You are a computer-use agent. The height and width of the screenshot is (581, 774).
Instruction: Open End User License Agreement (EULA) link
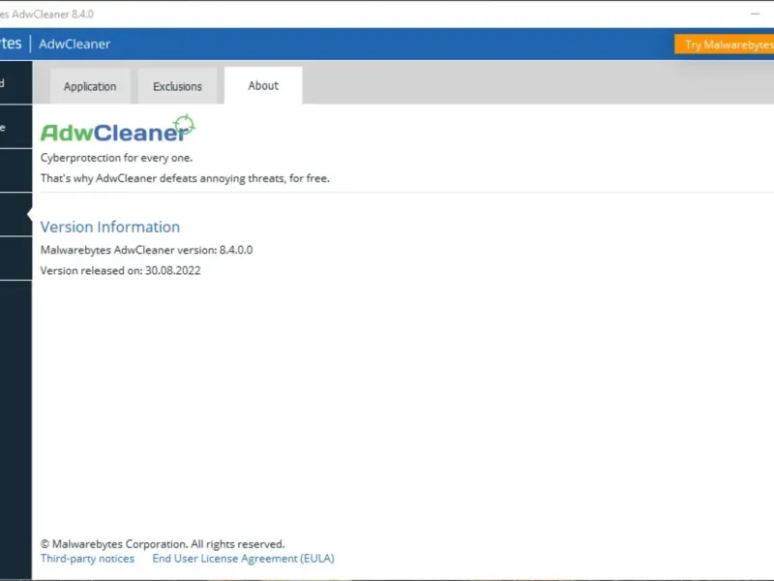point(244,559)
